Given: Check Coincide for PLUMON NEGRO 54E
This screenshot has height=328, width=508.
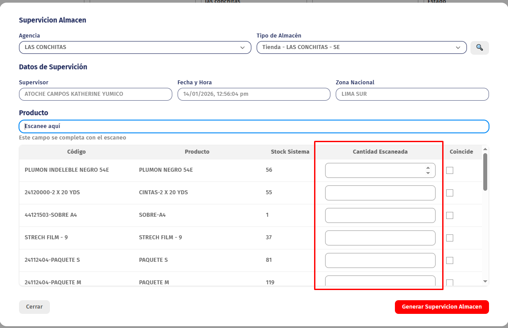Looking at the screenshot, I should pos(450,170).
